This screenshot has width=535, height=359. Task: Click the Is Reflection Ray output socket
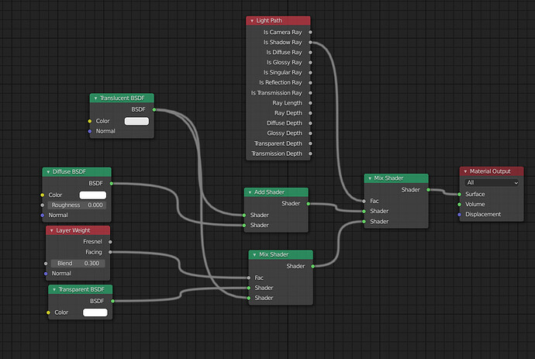coord(310,83)
